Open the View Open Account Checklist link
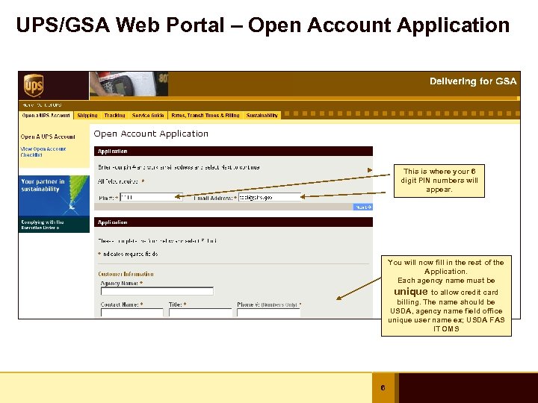Viewport: 538px width, 403px height. click(43, 151)
